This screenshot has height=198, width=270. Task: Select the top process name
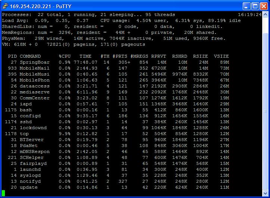point(24,134)
